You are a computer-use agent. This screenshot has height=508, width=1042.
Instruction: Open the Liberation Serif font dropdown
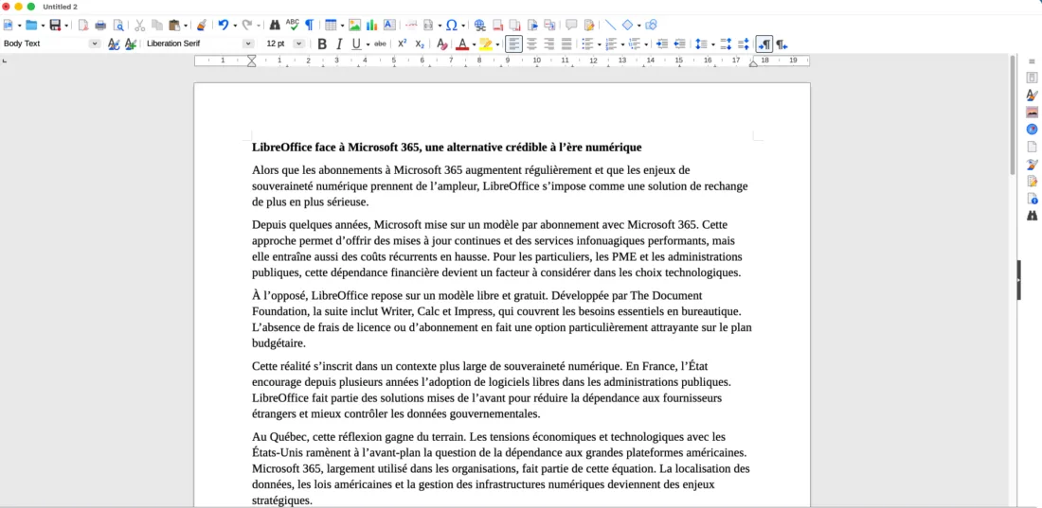tap(248, 44)
